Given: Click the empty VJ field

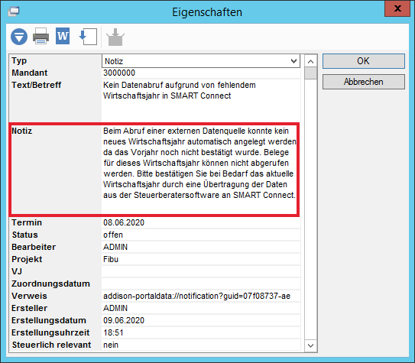Looking at the screenshot, I should (x=201, y=271).
